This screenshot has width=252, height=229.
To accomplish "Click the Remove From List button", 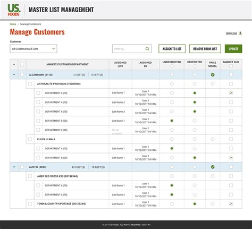I will click(x=205, y=49).
